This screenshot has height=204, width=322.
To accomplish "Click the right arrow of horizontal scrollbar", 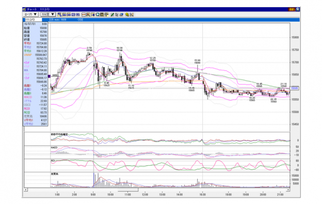I will pos(288,190).
